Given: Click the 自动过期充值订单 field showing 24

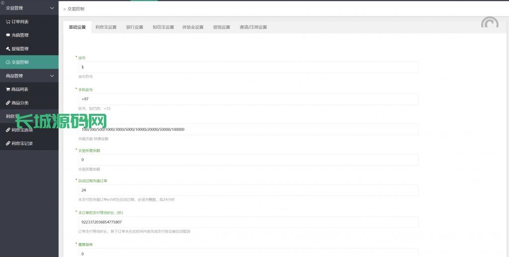Looking at the screenshot, I should pyautogui.click(x=248, y=190).
